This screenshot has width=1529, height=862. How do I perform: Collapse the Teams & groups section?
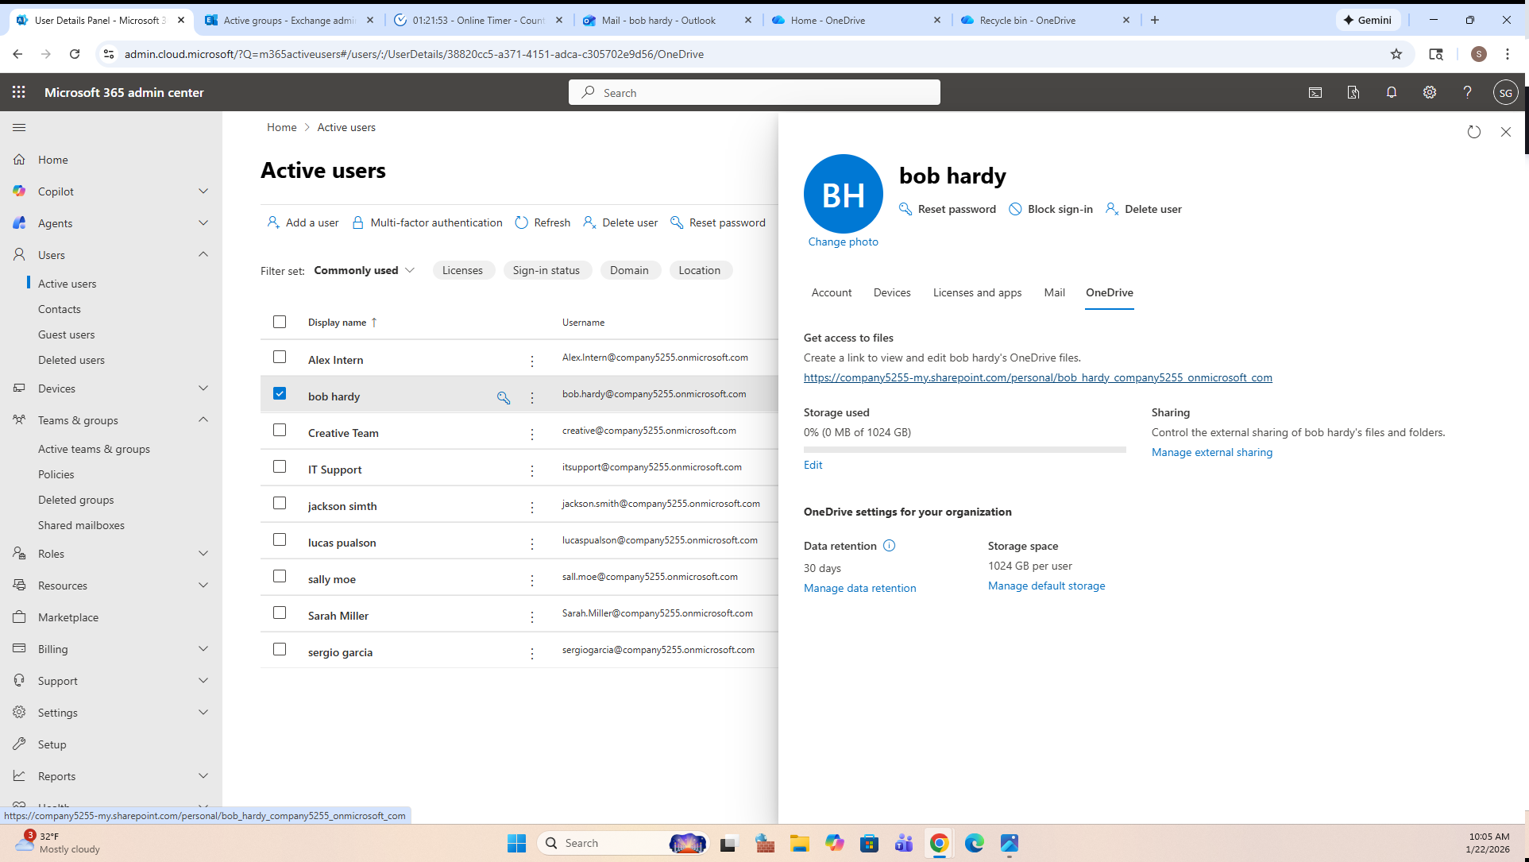(203, 419)
